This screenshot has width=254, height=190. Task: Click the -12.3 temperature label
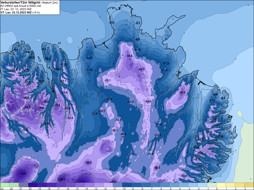pos(158,135)
